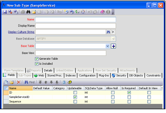Click the binoculars Find icon in top toolbar
This screenshot has width=166, height=113.
point(28,12)
